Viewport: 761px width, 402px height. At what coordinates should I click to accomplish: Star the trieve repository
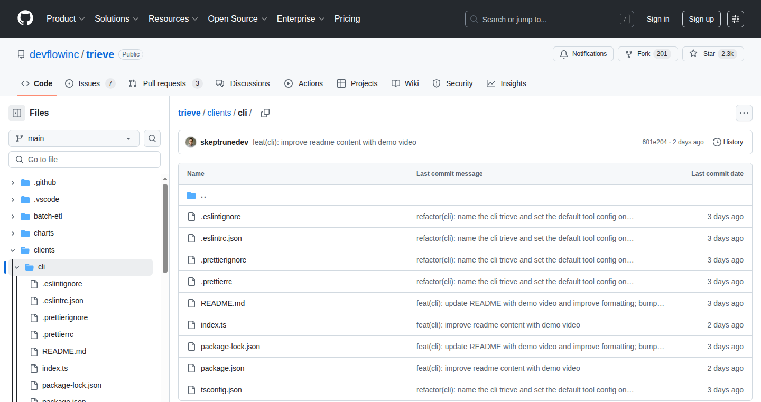tap(713, 54)
